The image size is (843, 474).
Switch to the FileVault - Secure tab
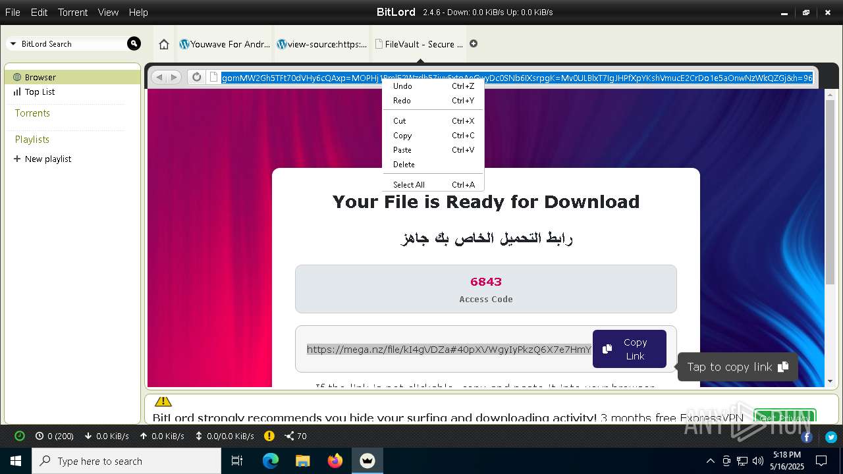[x=419, y=44]
